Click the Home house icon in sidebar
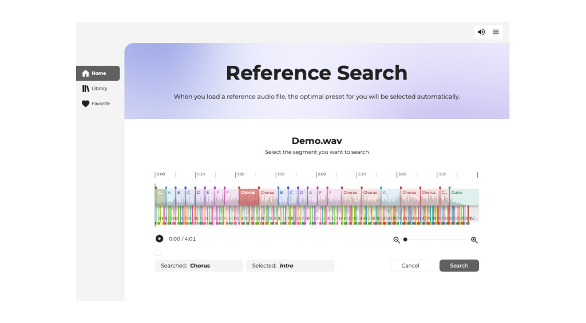Viewport: 586px width, 323px height. pos(86,73)
